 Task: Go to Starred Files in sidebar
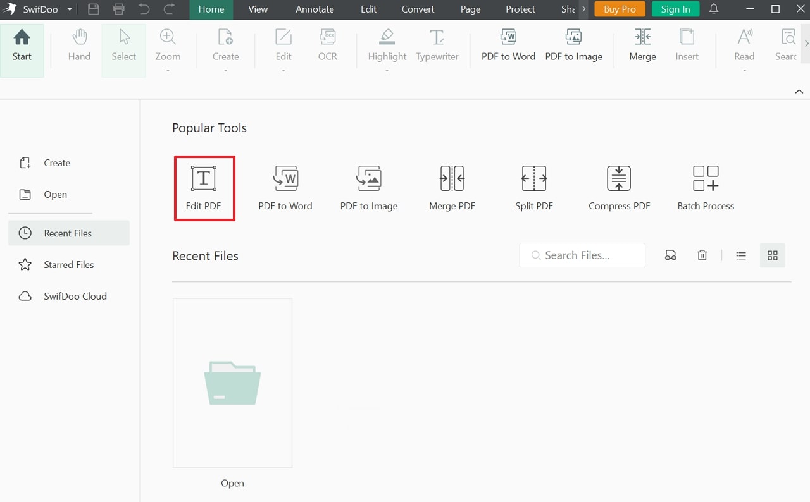click(69, 265)
